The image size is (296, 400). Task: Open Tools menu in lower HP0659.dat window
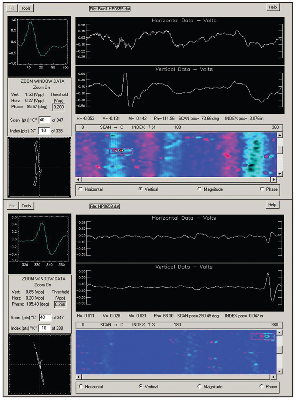click(x=26, y=206)
